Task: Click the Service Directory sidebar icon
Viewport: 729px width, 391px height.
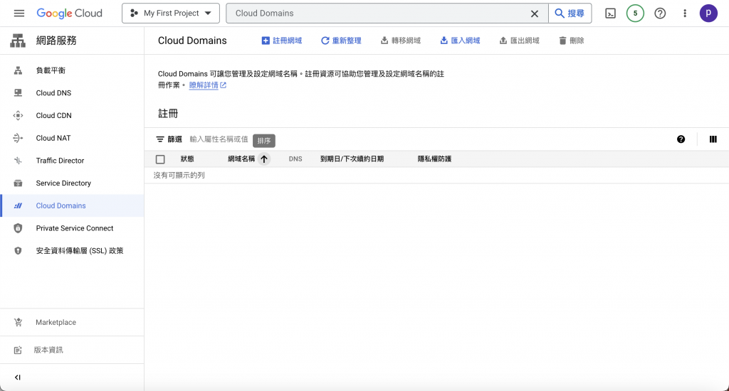Action: point(18,183)
